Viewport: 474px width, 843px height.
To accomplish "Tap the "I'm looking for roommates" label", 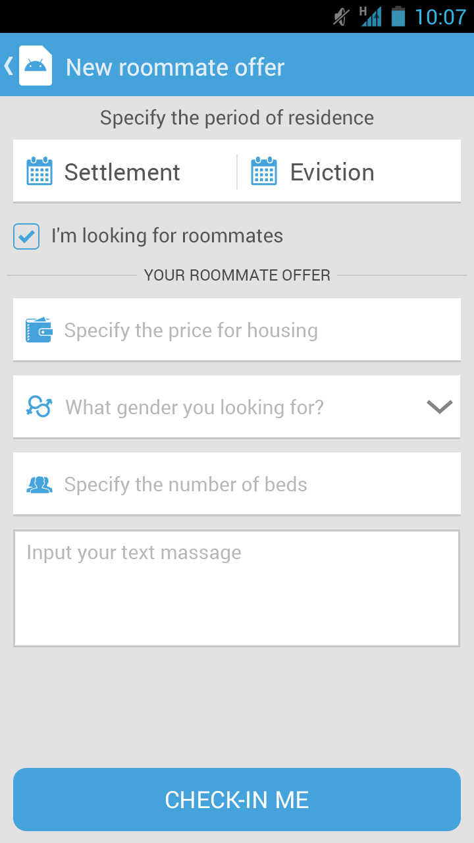I will (x=167, y=236).
